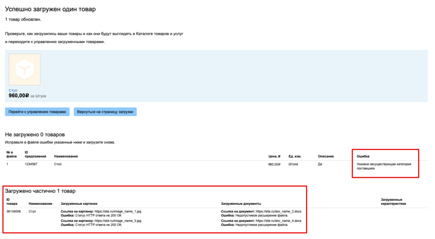
Task: Click the 'Стол' name cell
Action: [x=58, y=164]
